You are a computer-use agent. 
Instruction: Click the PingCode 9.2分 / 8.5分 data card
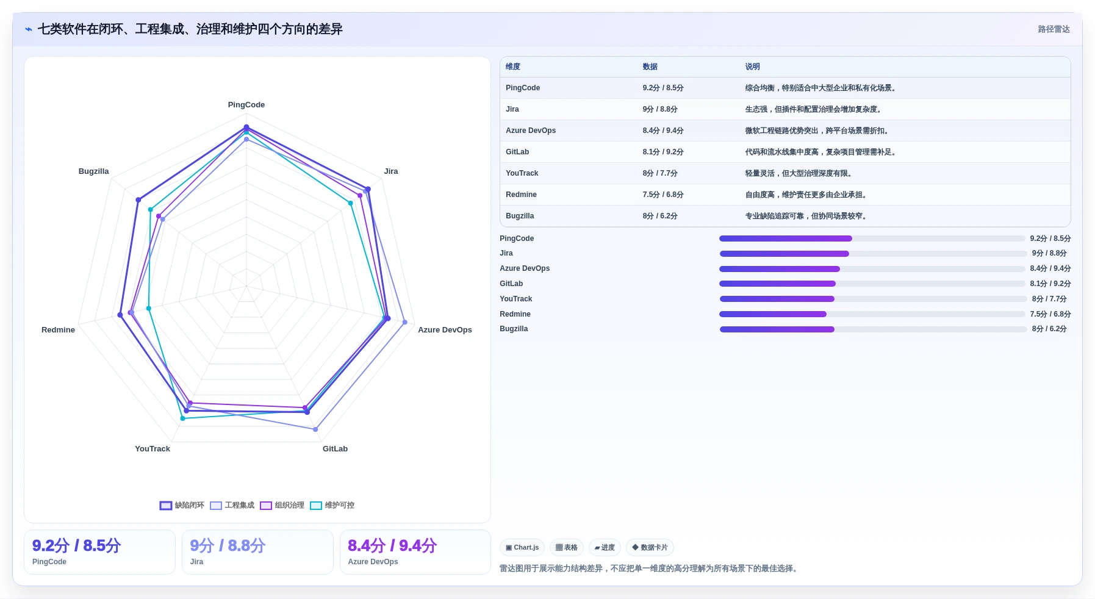tap(99, 552)
